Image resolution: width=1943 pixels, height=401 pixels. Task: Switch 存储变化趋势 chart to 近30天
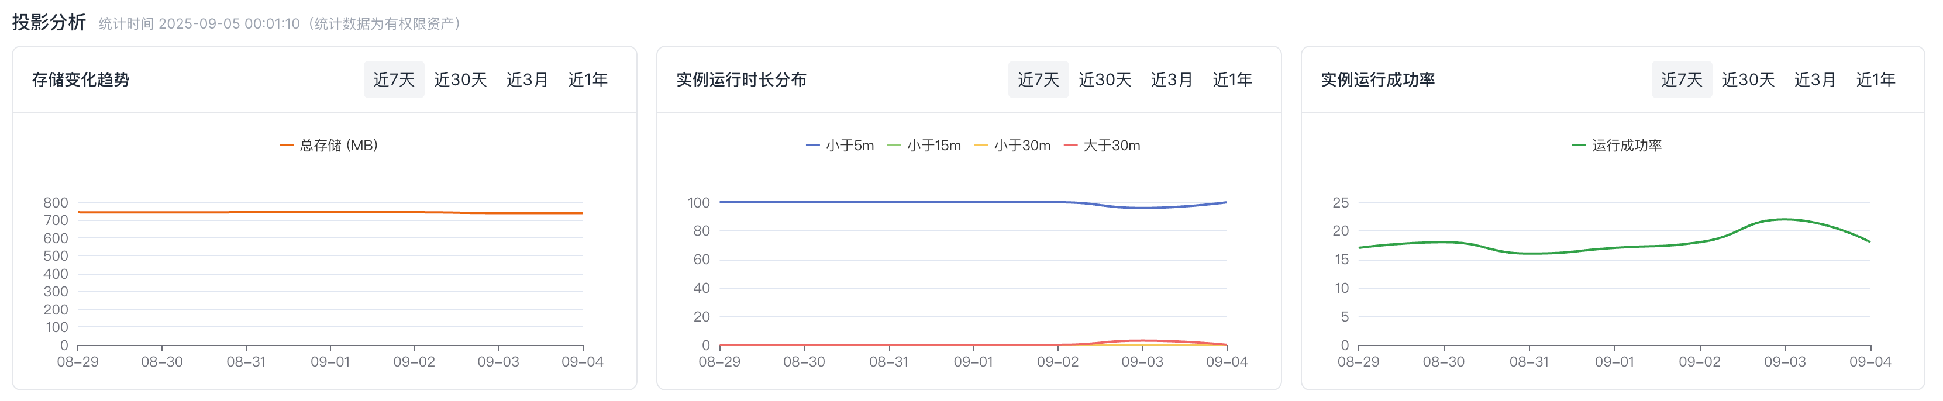[460, 80]
